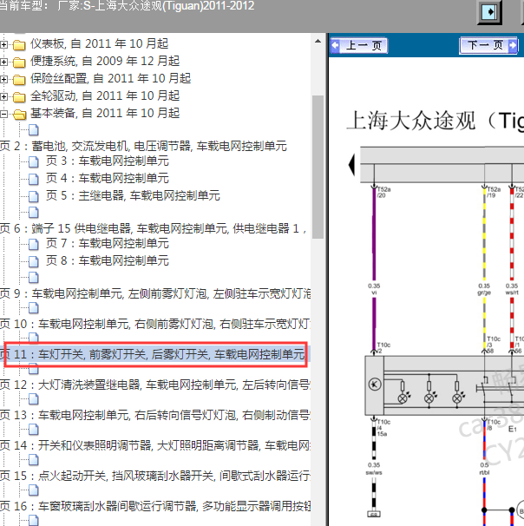Click the 保险丝配置 folder icon
The height and width of the screenshot is (526, 524).
pos(19,80)
